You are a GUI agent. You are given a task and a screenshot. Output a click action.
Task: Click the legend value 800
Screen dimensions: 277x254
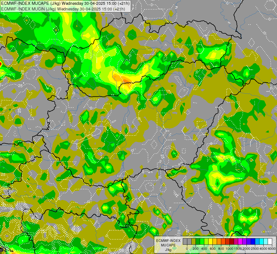tap(221, 249)
